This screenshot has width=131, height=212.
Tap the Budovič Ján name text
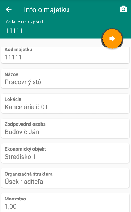pos(22,132)
